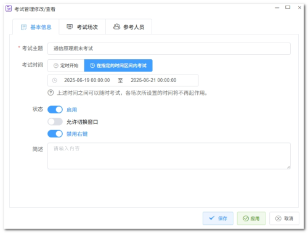Image resolution: width=308 pixels, height=233 pixels.
Task: Switch to the 考试场次 tab
Action: tap(83, 27)
